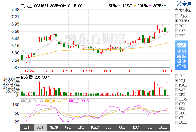
Task: Tick the DMI checkbox in the side list
Action: [x=177, y=95]
